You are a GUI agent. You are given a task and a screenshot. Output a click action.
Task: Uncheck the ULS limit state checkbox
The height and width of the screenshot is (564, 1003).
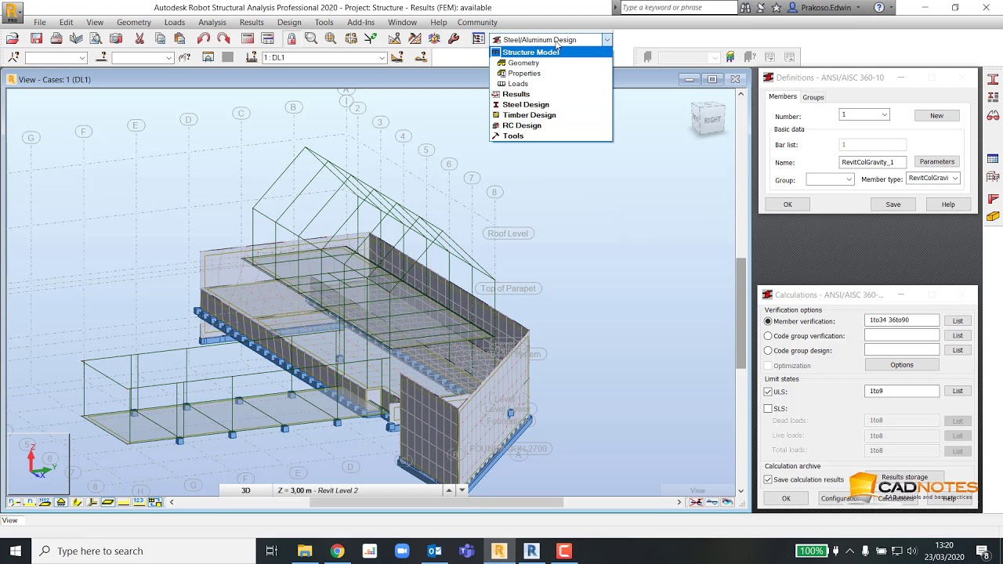[768, 392]
